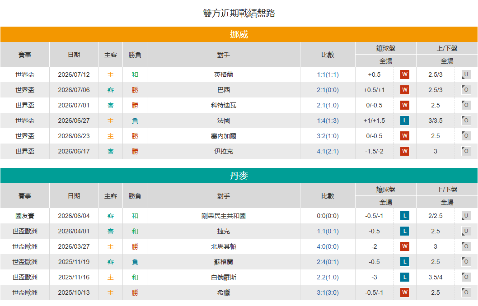Click the O over/under badge for 塞內加爾 match

coord(466,136)
